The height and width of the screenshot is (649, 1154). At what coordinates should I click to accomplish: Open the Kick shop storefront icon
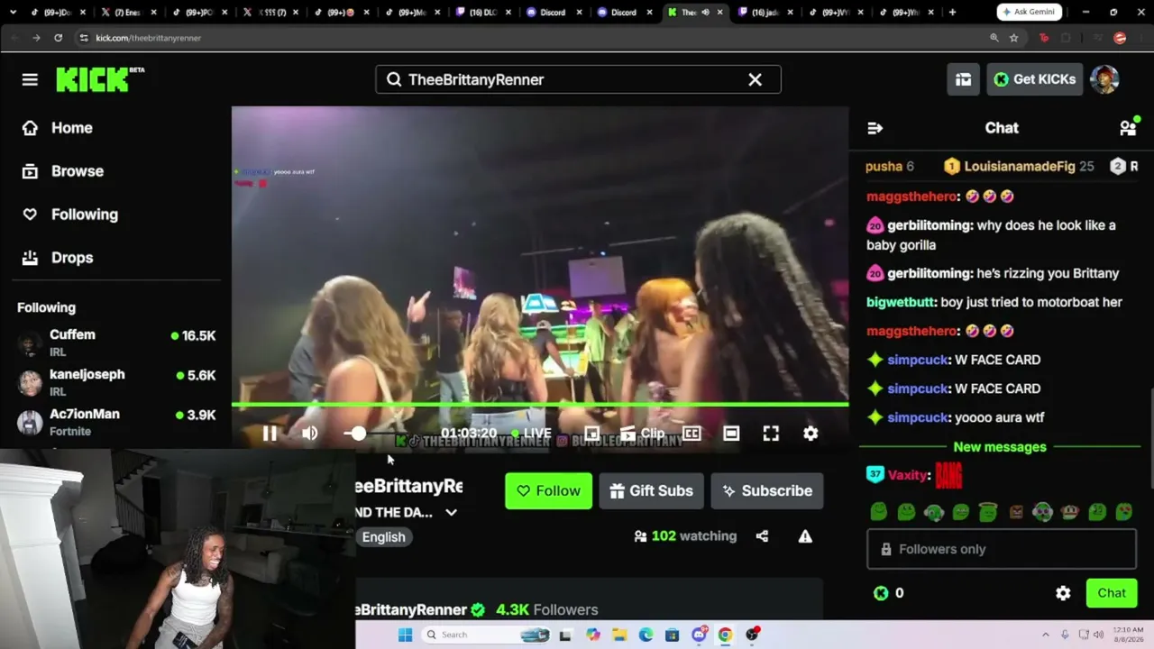point(963,79)
